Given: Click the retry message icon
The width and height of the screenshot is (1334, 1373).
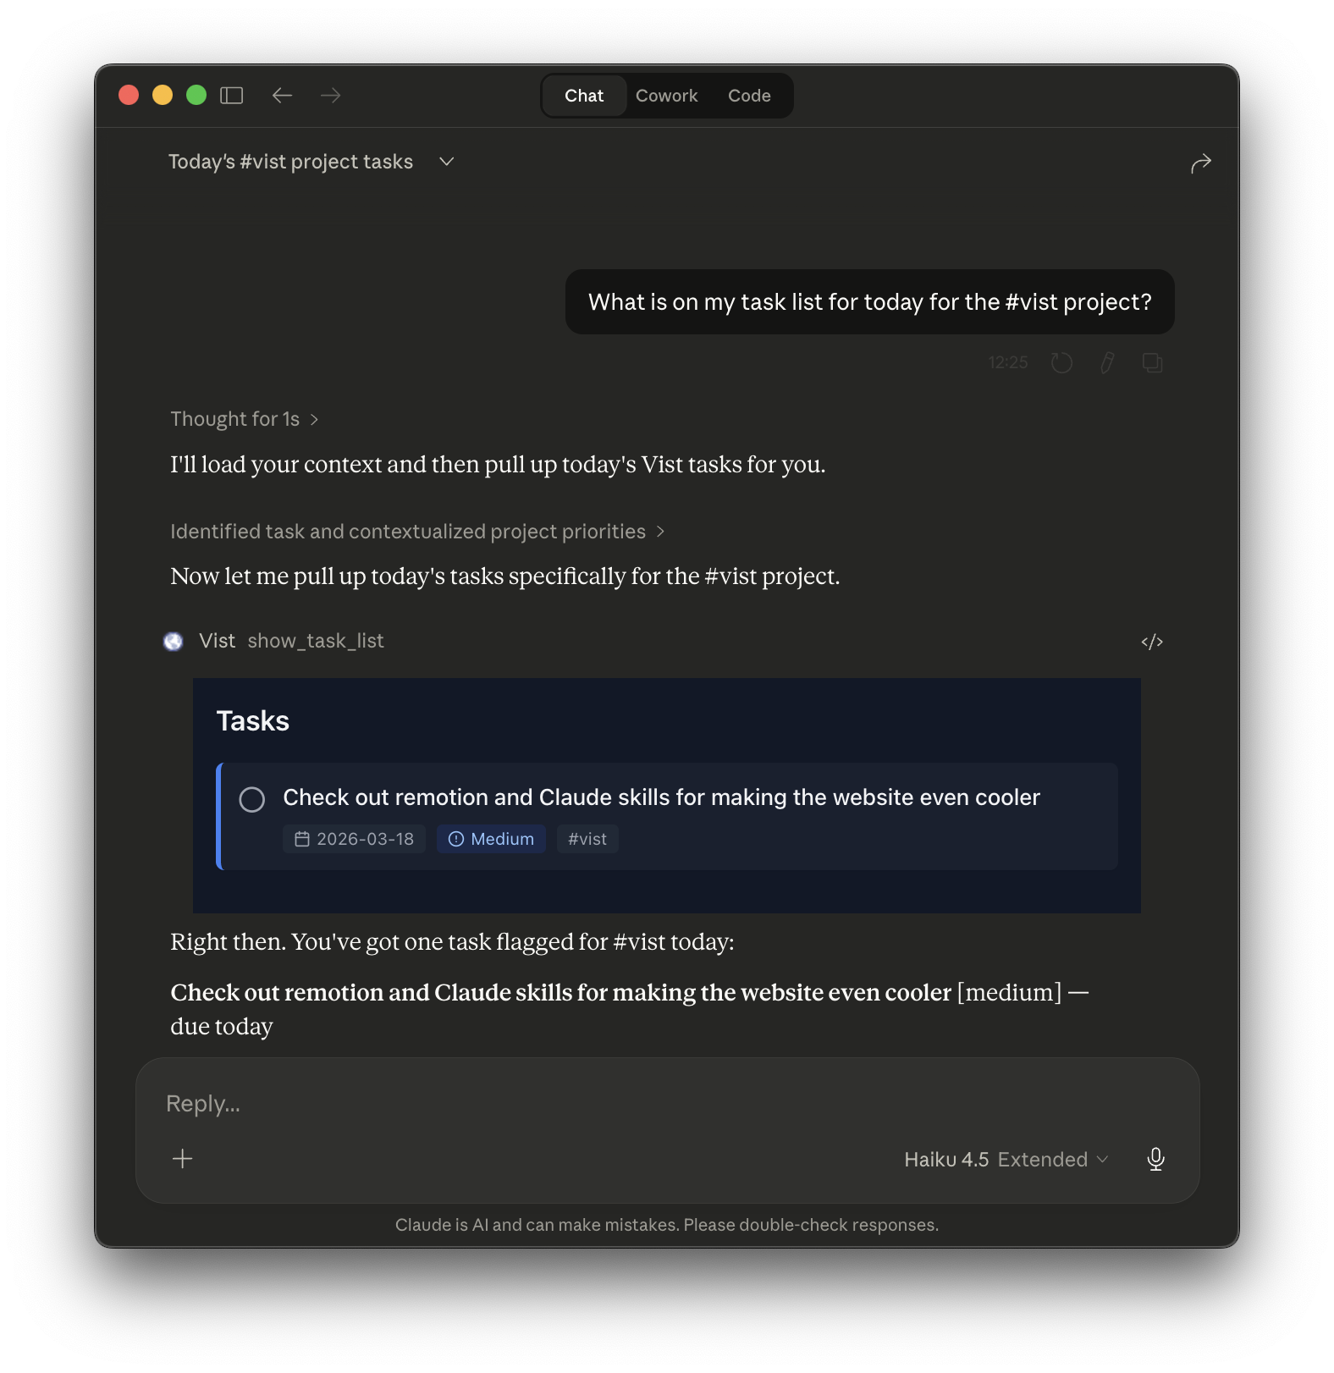Looking at the screenshot, I should tap(1061, 362).
